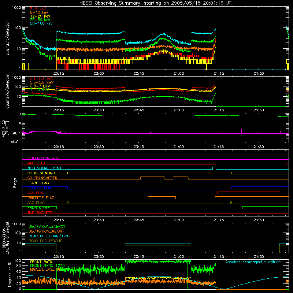The width and height of the screenshot is (293, 293).
Task: Click the Absolute geomagnetic latitude label
Action: [253, 262]
